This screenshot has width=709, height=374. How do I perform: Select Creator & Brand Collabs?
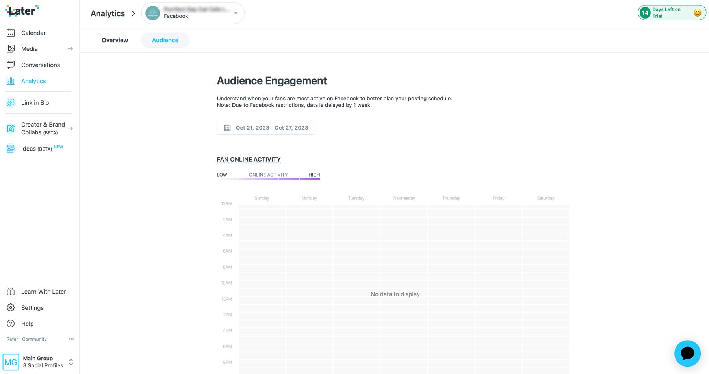coord(43,128)
